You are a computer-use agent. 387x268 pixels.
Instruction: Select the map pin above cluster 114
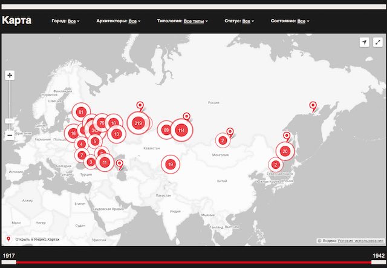187,117
